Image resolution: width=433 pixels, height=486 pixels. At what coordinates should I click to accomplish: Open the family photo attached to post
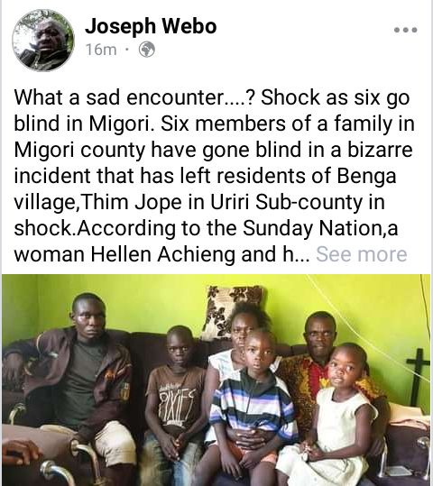tap(216, 380)
